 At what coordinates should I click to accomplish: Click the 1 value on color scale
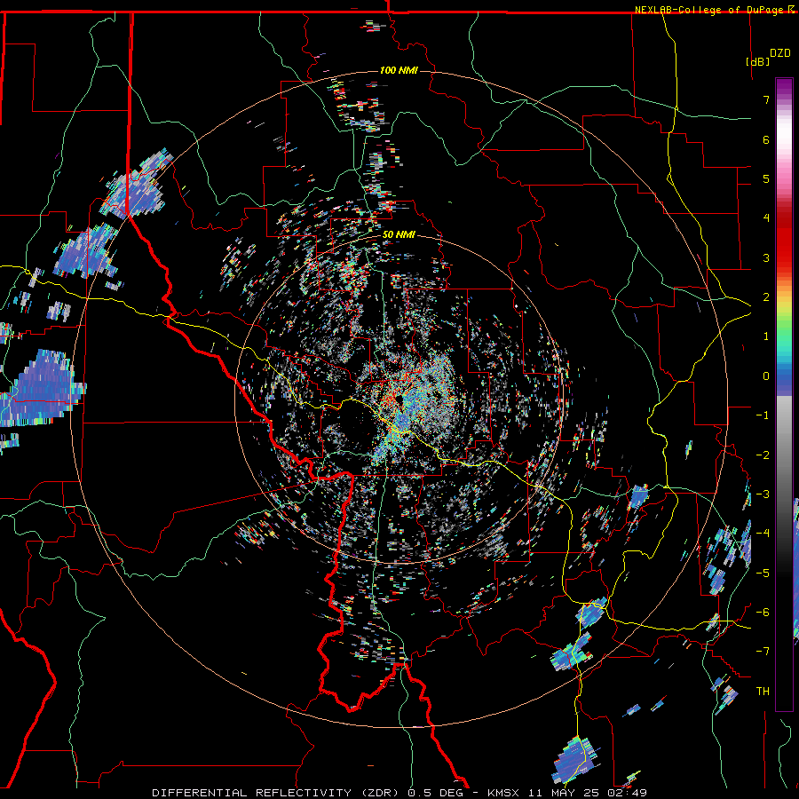click(766, 336)
